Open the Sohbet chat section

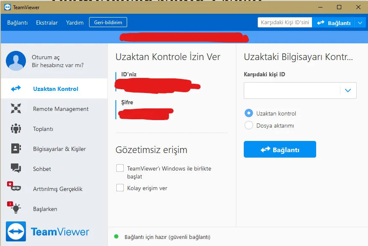pyautogui.click(x=54, y=168)
